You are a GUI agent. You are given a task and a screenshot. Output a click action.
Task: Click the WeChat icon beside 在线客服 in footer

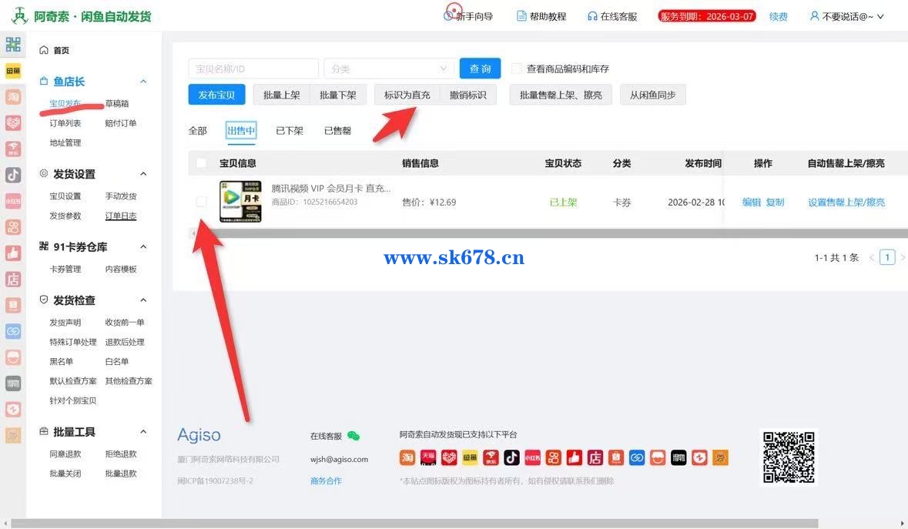click(x=353, y=436)
